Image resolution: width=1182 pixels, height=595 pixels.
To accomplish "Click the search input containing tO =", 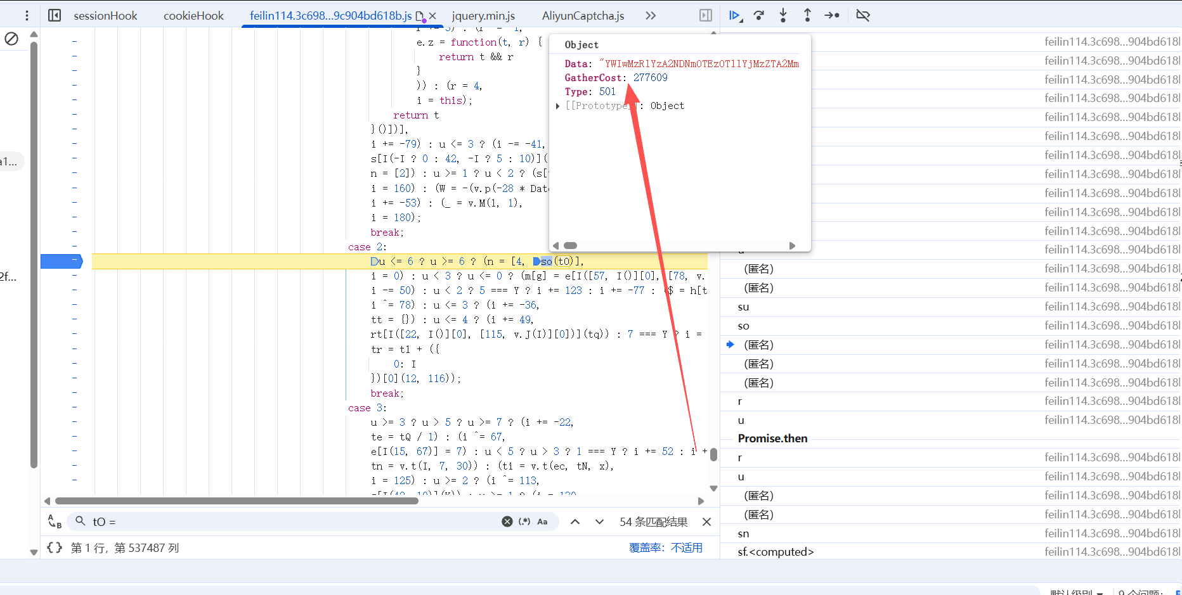I will tap(292, 521).
